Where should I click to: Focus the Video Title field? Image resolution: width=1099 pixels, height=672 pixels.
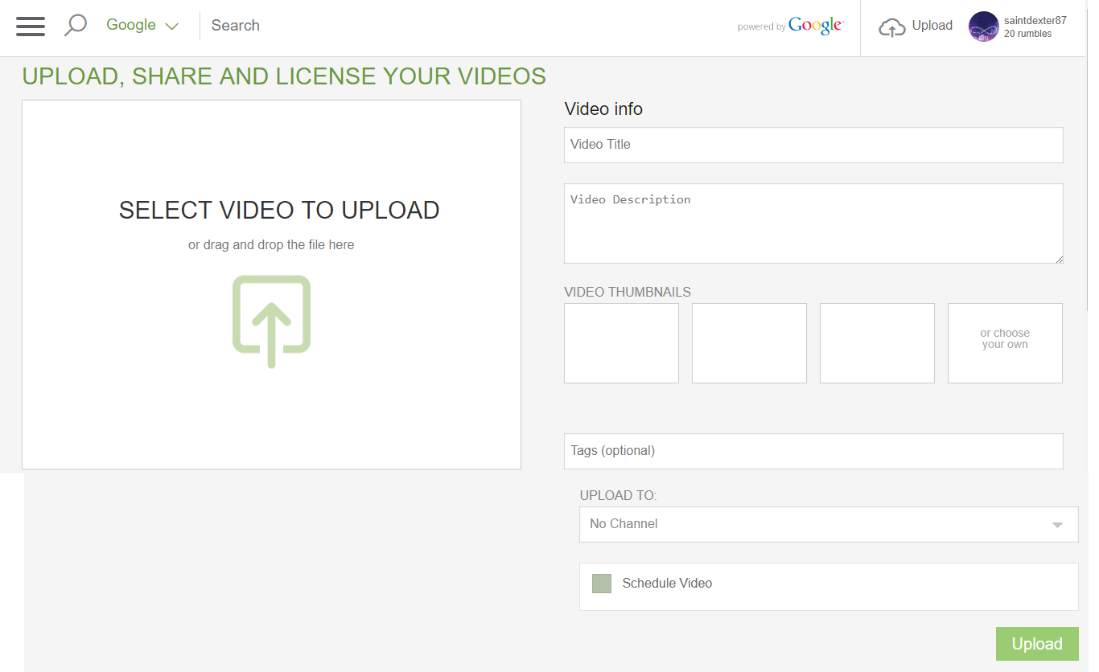point(813,145)
